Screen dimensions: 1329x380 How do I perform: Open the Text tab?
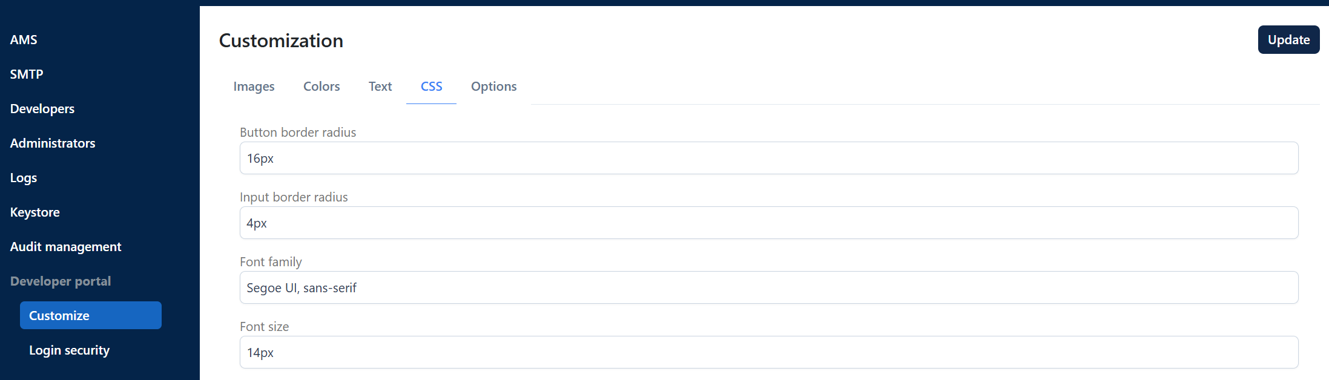click(x=380, y=87)
